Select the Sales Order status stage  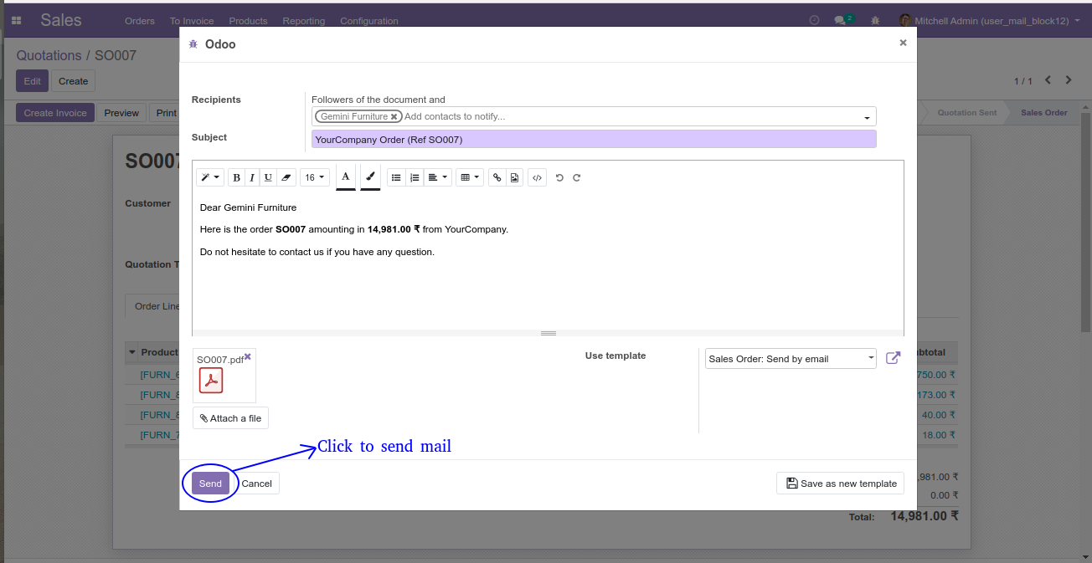(x=1043, y=113)
